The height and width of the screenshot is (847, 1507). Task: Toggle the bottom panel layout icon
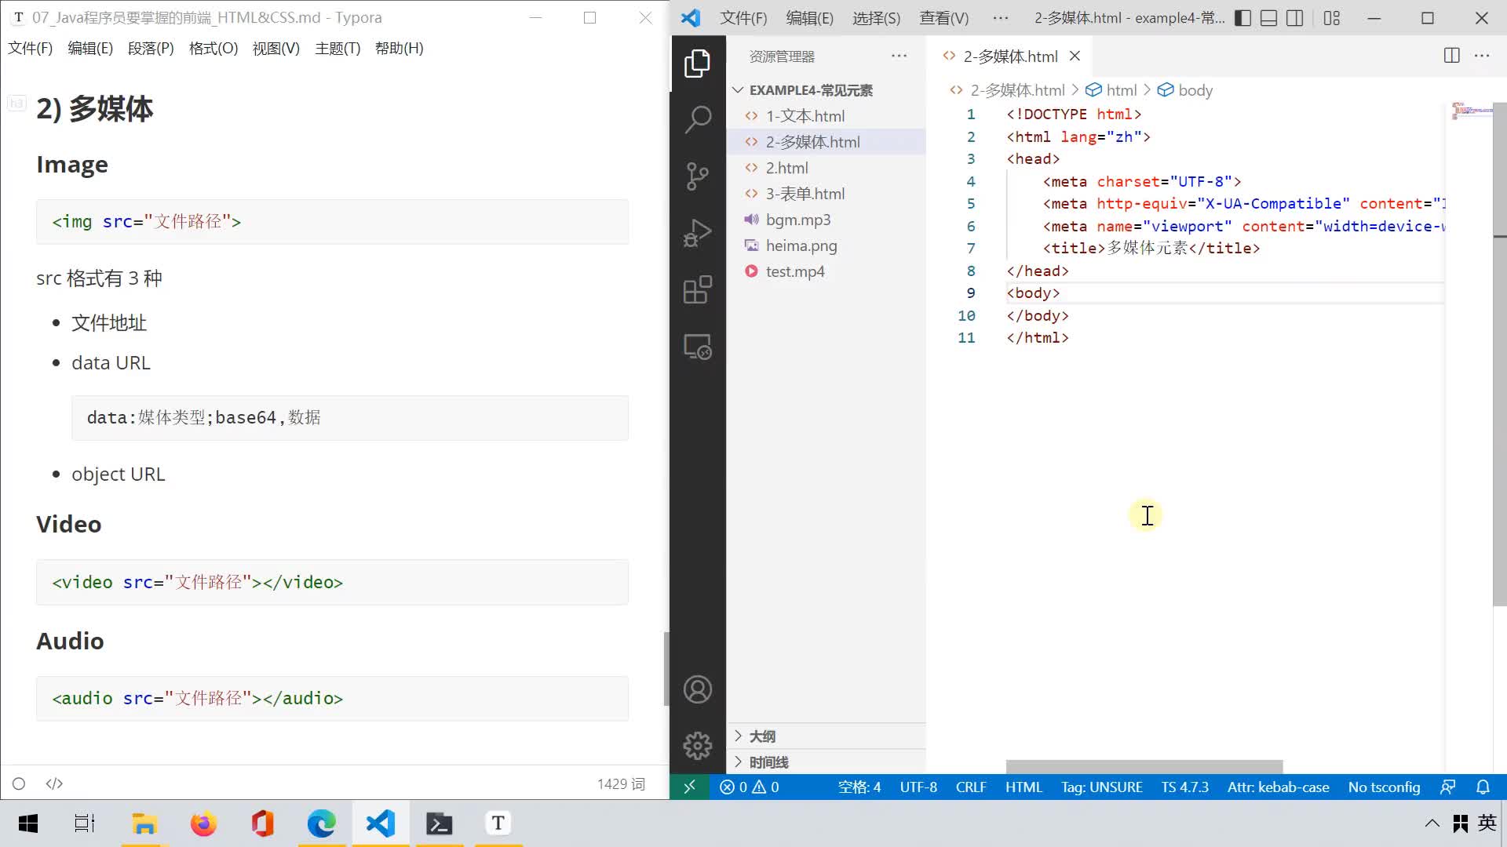[1268, 18]
